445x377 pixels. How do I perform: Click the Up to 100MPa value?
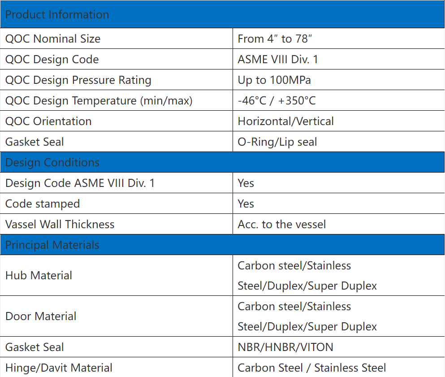[x=274, y=80]
